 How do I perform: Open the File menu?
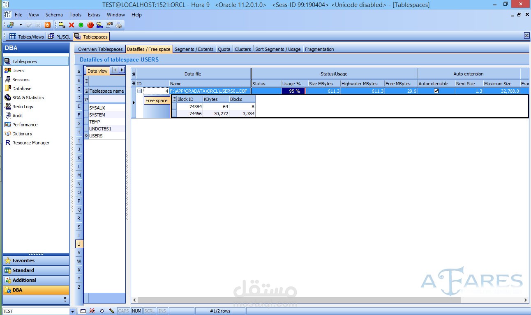point(18,15)
